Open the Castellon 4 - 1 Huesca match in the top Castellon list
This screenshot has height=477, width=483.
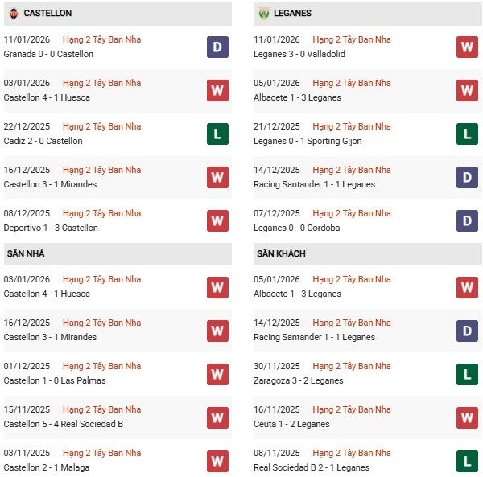coord(47,97)
